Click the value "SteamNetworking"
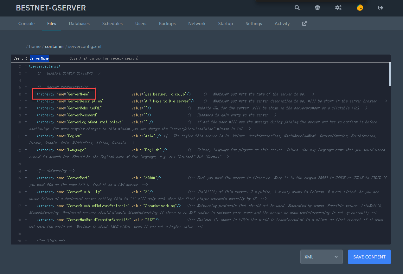 click(x=160, y=206)
